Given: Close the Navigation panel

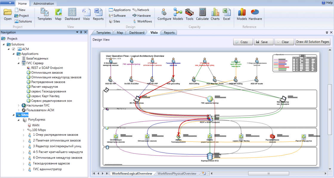Looking at the screenshot, I should (x=85, y=32).
